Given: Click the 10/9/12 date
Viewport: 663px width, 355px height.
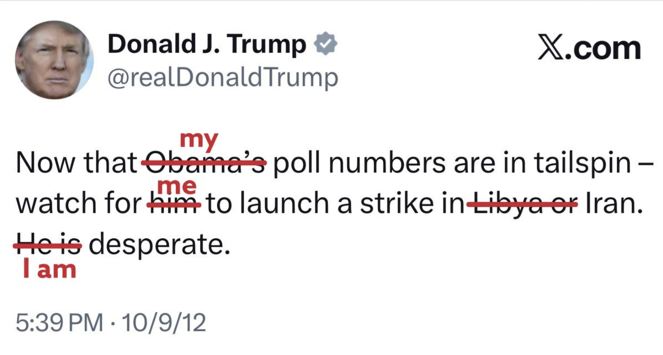Looking at the screenshot, I should pyautogui.click(x=164, y=323).
